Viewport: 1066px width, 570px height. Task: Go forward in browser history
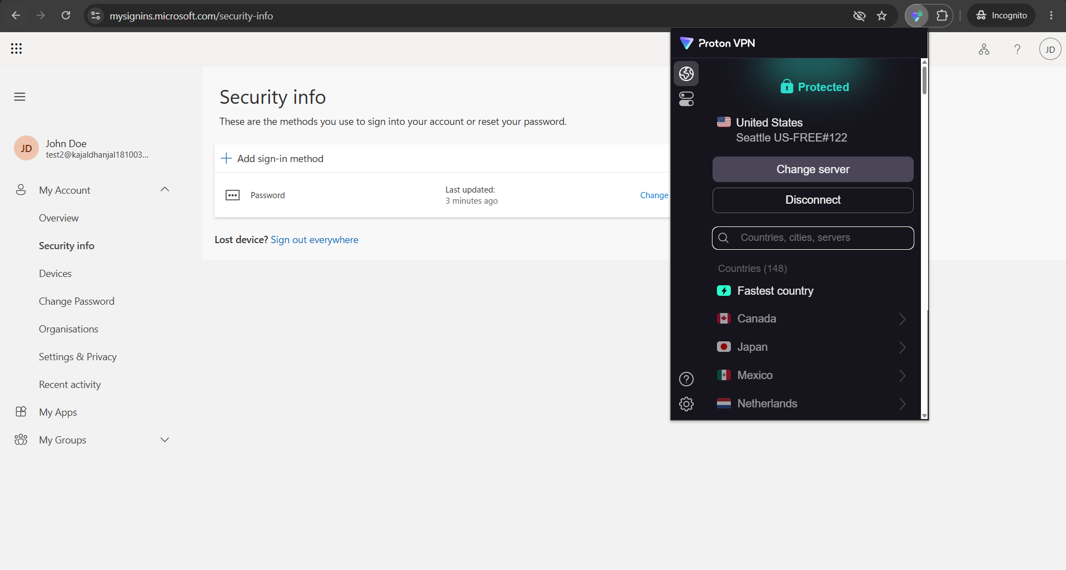click(x=41, y=16)
